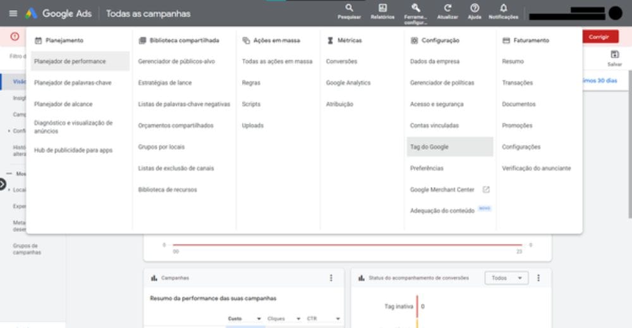Open Promoções

[517, 125]
